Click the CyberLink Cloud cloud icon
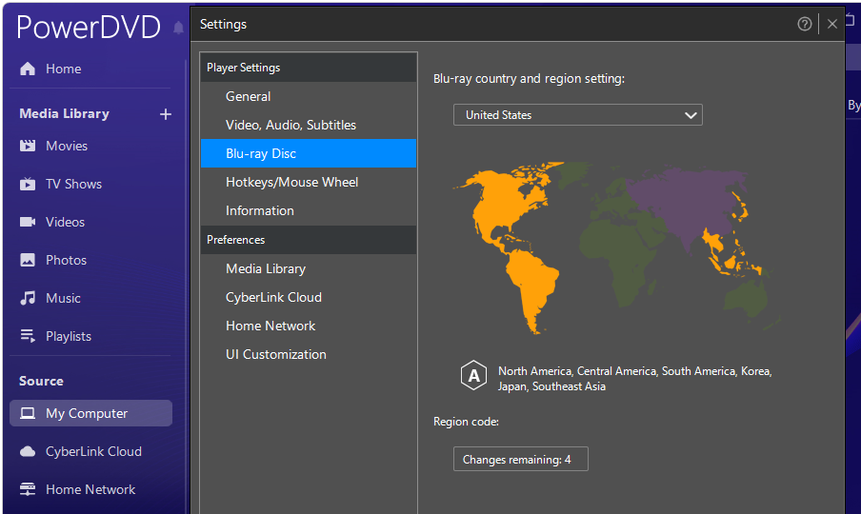The height and width of the screenshot is (514, 861). [x=28, y=451]
